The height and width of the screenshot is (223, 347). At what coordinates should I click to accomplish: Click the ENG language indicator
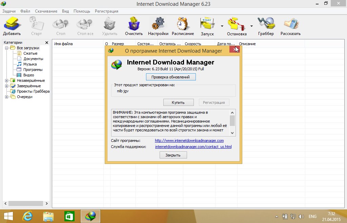[x=312, y=216]
